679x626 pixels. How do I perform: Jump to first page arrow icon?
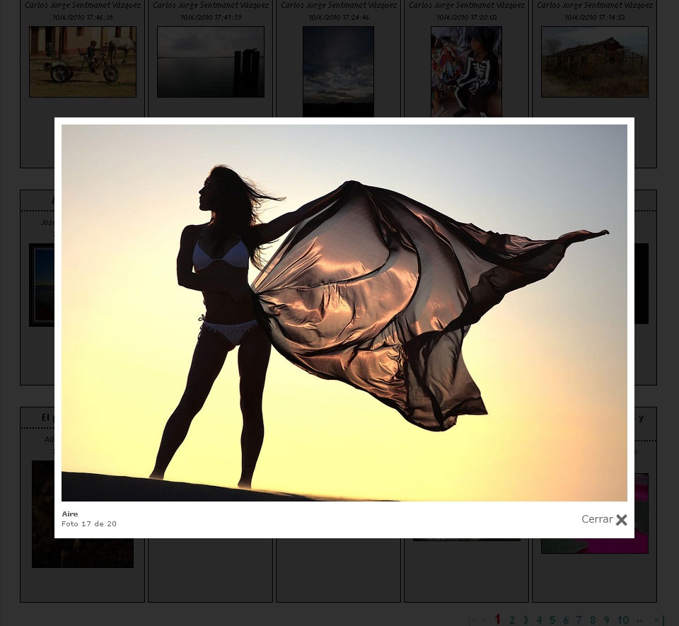point(472,620)
